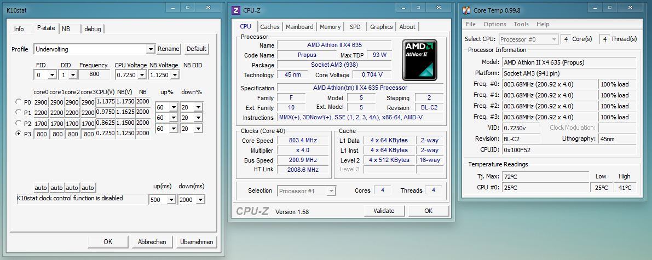Select the P0 state radio button
Screen dimensions: 652x260
(18, 101)
